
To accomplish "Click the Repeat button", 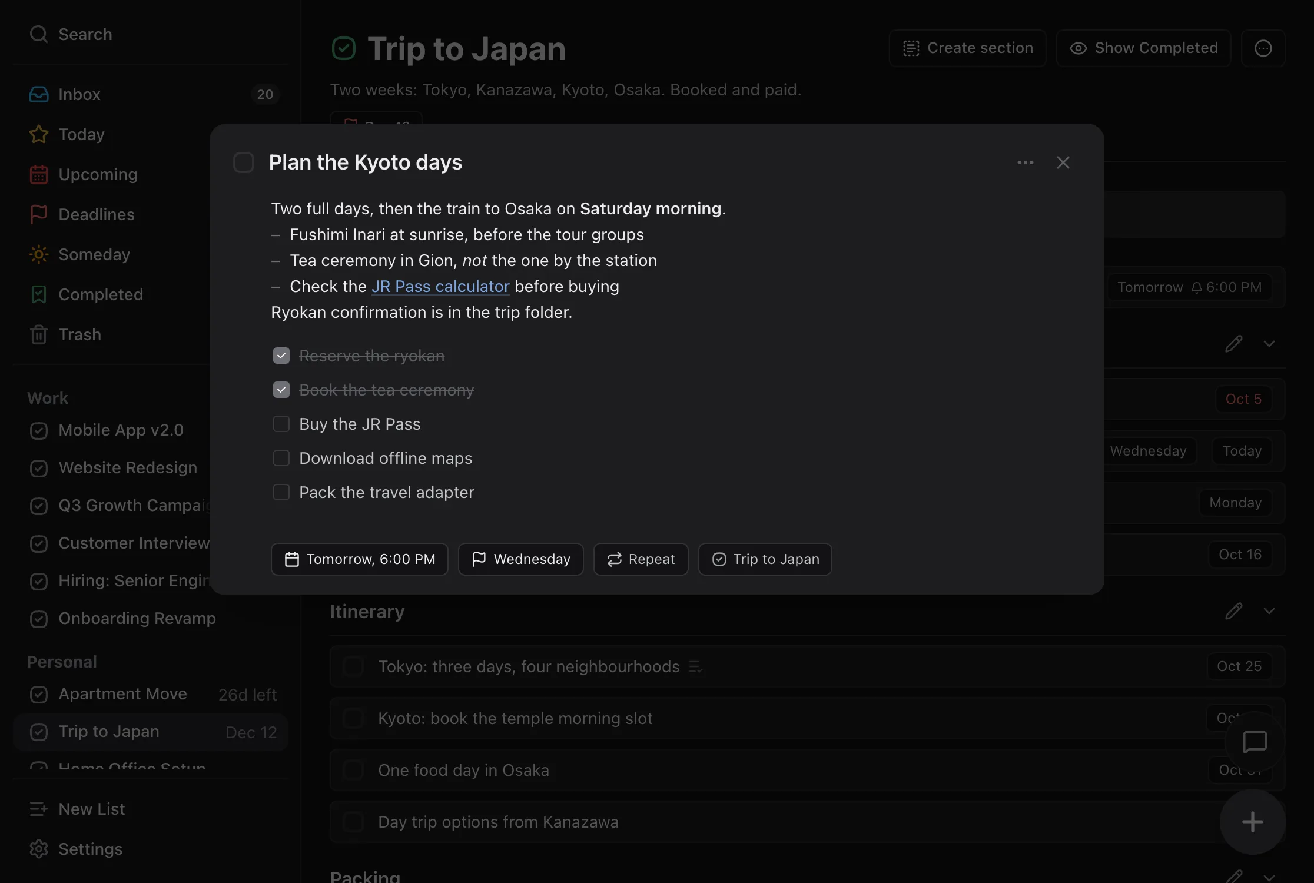I will click(x=641, y=559).
